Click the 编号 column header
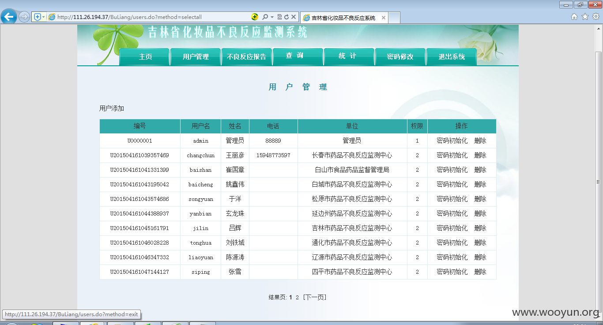The width and height of the screenshot is (603, 325). pyautogui.click(x=140, y=126)
